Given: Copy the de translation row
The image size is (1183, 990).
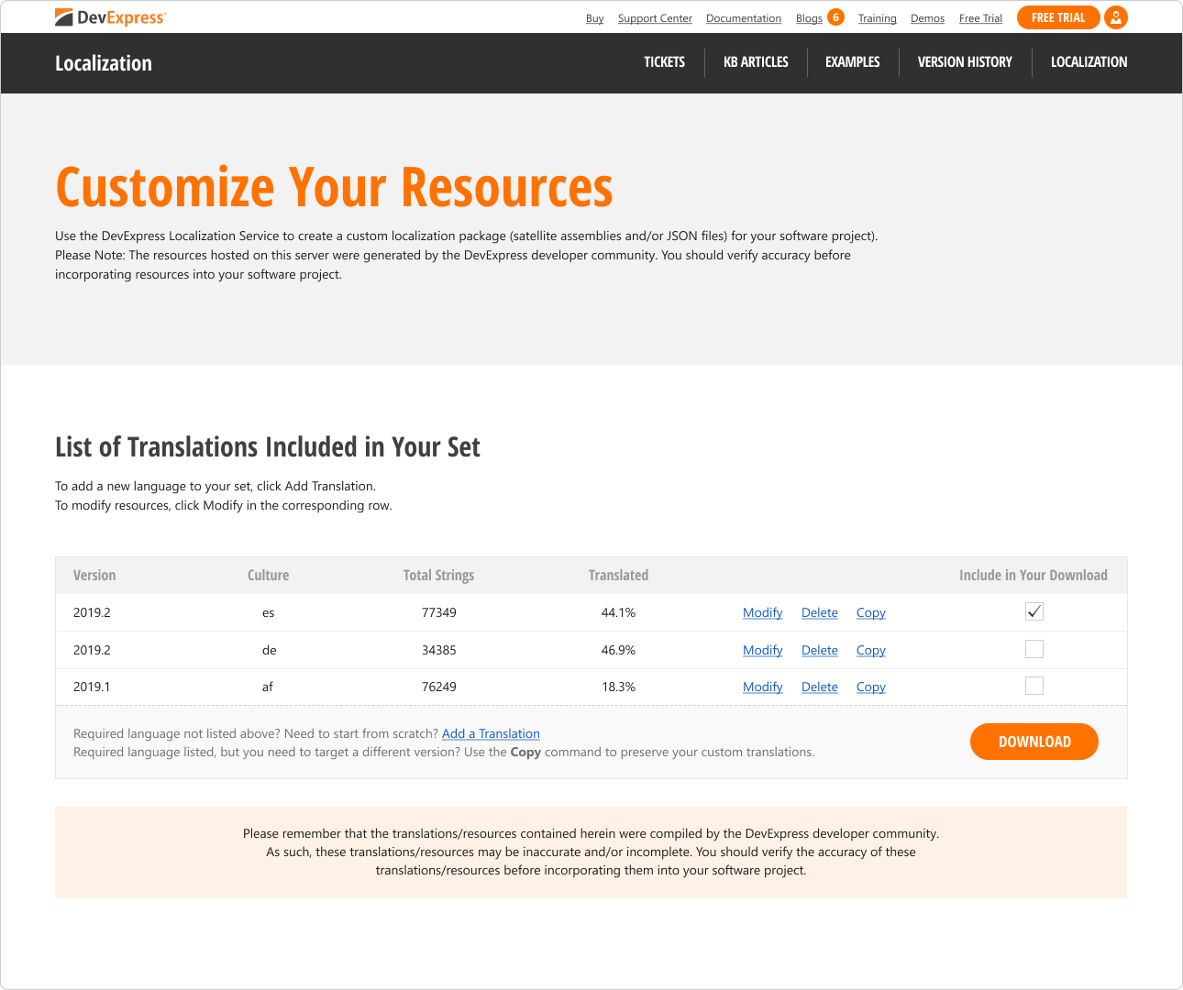Looking at the screenshot, I should click(871, 650).
